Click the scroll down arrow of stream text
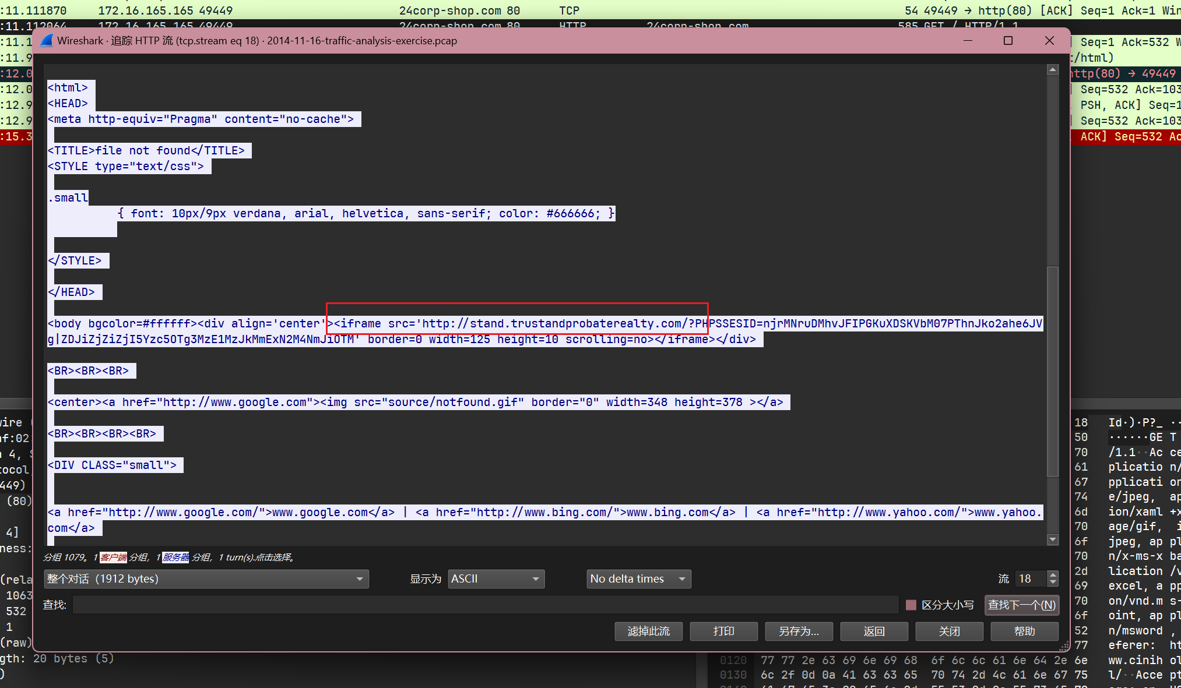The width and height of the screenshot is (1181, 688). click(1052, 539)
